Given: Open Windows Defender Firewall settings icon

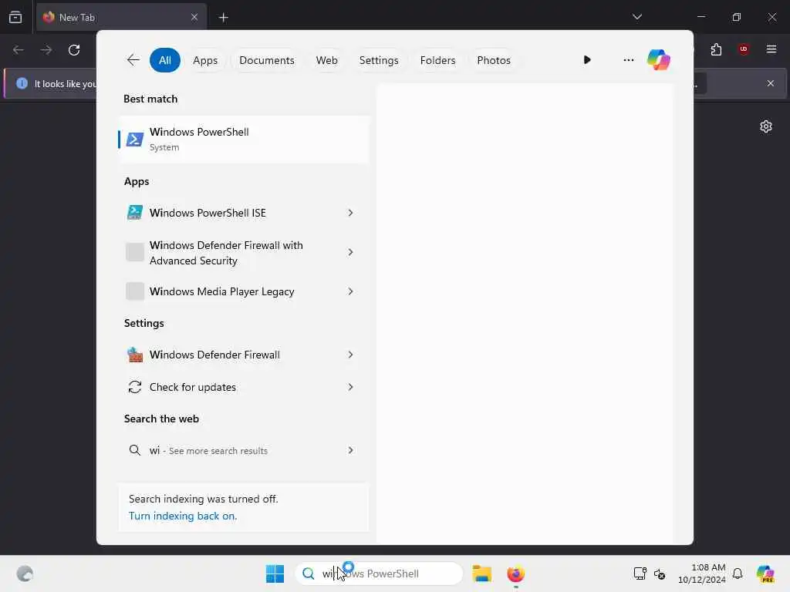Looking at the screenshot, I should [134, 355].
